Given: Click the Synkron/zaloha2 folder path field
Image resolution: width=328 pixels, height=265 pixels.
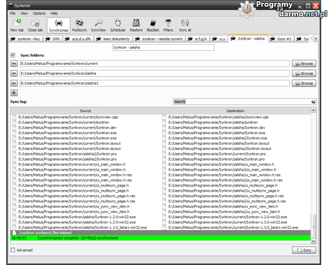Looking at the screenshot, I should tap(155, 83).
